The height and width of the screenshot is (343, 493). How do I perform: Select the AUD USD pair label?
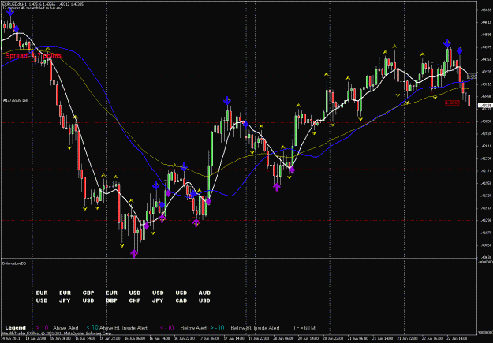point(204,296)
